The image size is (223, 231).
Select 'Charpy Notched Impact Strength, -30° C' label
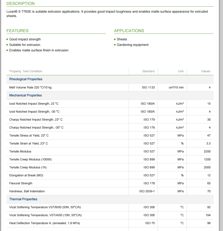click(x=36, y=127)
